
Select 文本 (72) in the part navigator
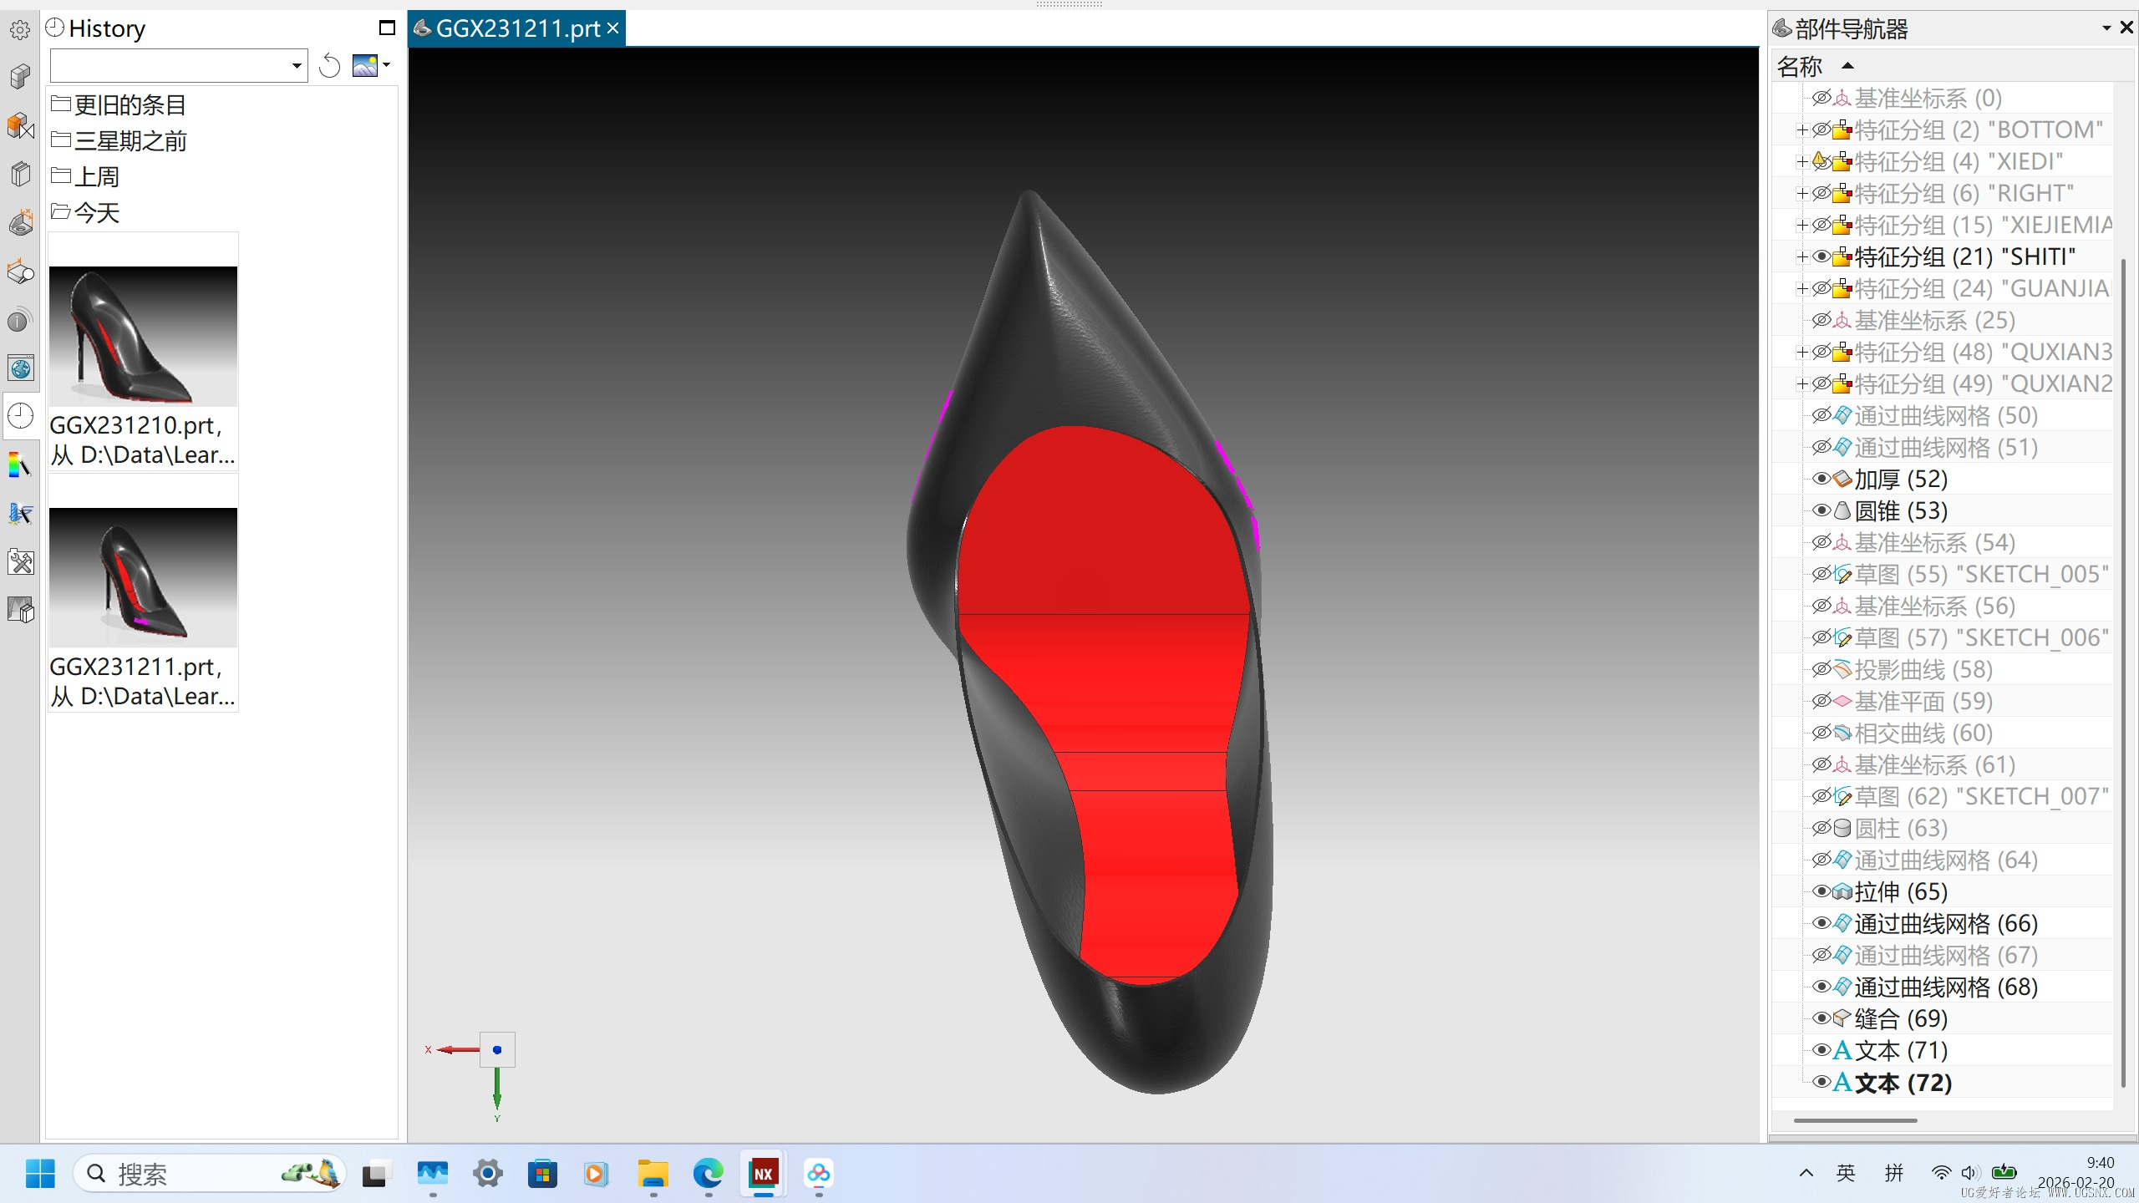[1903, 1083]
